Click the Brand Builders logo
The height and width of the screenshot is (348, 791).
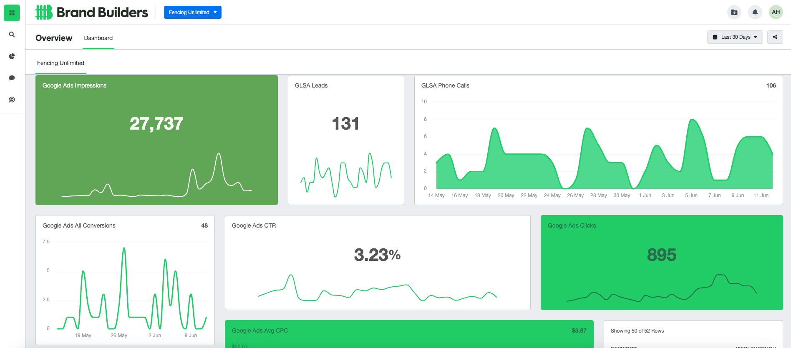point(92,13)
